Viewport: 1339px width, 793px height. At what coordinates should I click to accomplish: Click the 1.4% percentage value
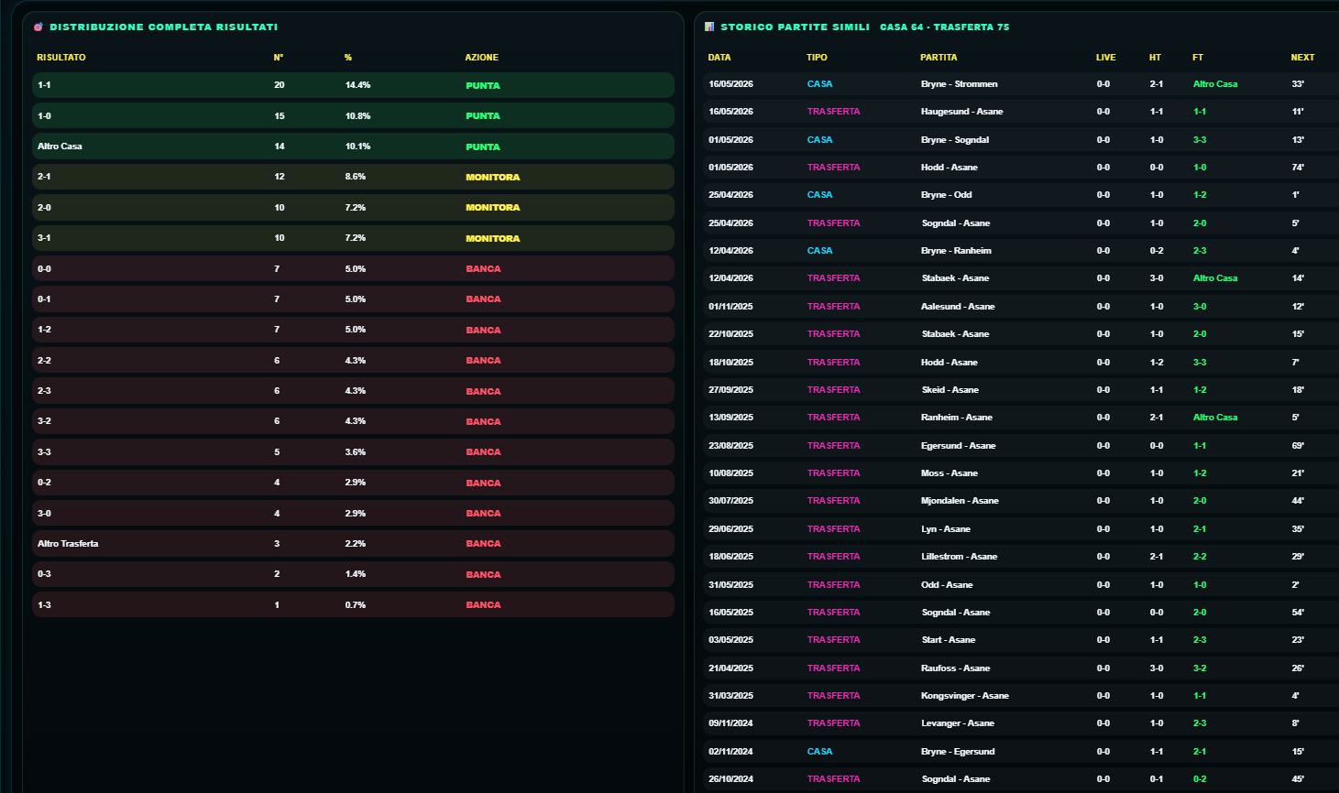pos(355,574)
